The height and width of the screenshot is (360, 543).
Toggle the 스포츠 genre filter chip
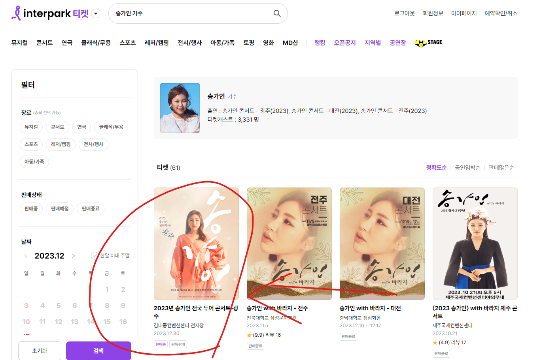point(31,144)
